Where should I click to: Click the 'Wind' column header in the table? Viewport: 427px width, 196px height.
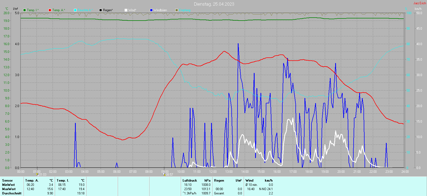click(x=250, y=181)
